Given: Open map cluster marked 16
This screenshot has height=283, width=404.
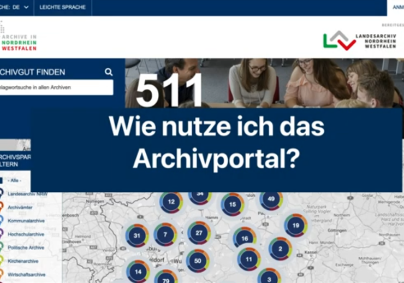Looking at the screenshot, I should [245, 238].
